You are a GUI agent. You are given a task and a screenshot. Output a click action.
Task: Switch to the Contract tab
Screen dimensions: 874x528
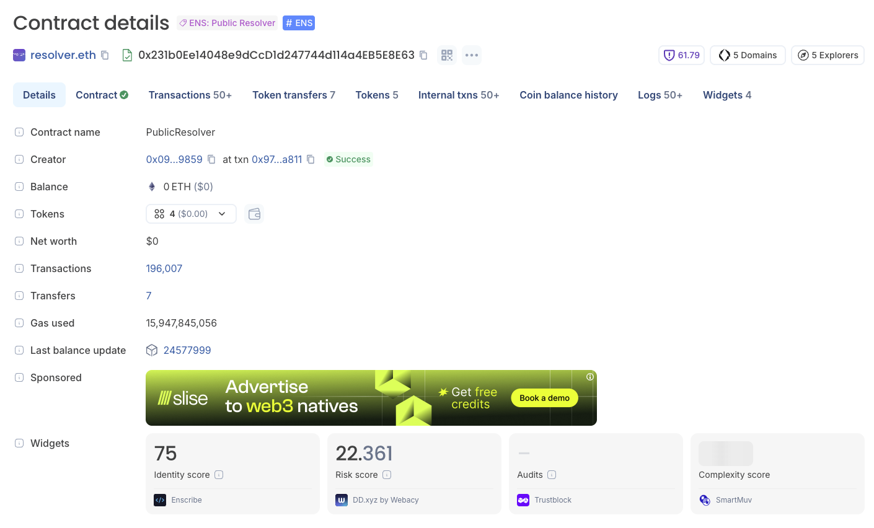coord(102,95)
